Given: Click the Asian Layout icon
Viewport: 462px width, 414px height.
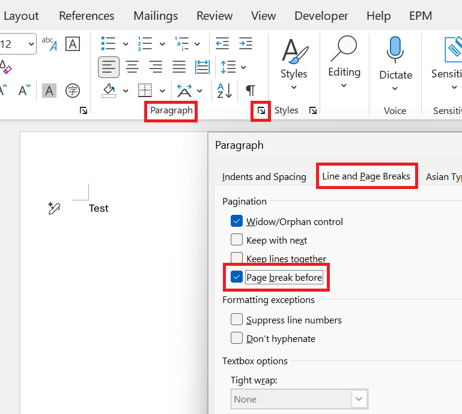Looking at the screenshot, I should click(184, 91).
